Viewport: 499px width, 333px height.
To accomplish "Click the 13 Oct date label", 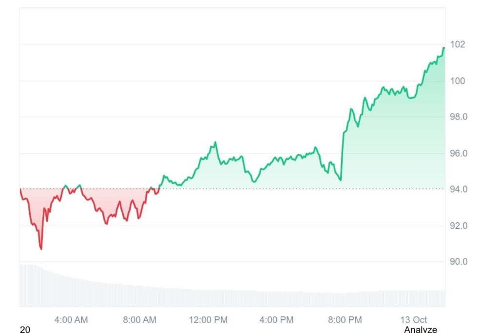I will click(414, 320).
